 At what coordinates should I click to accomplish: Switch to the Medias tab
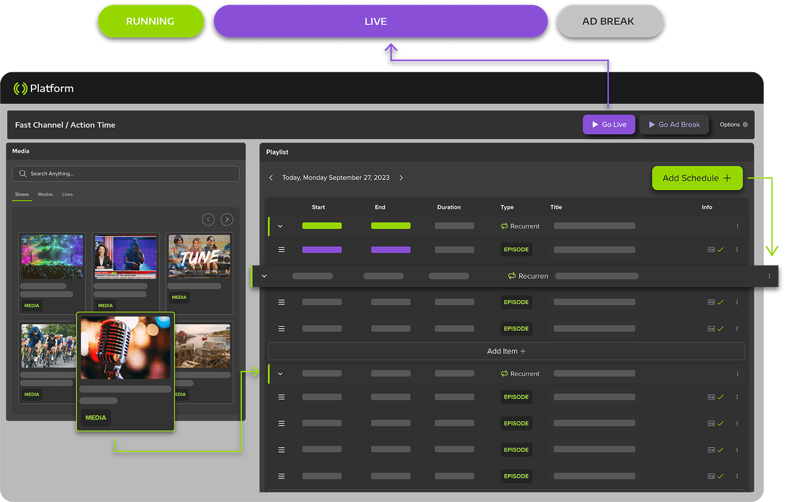click(x=45, y=194)
